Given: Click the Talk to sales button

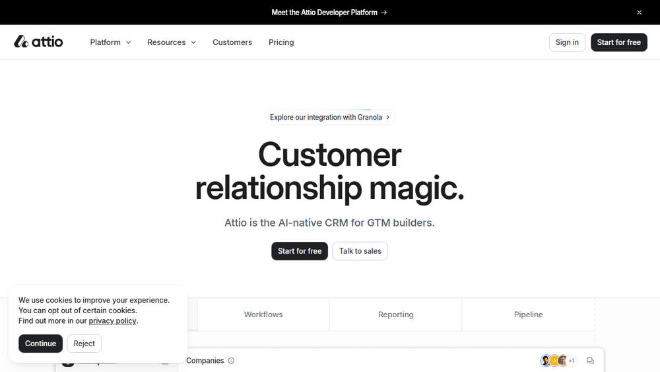Looking at the screenshot, I should click(360, 251).
